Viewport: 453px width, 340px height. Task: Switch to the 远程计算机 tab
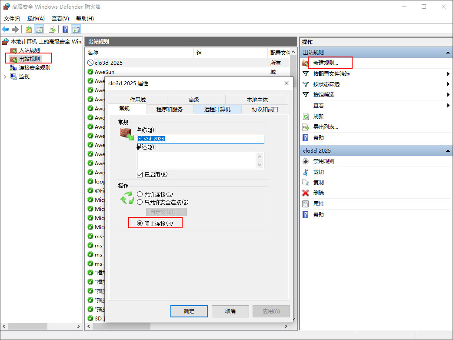(x=217, y=109)
